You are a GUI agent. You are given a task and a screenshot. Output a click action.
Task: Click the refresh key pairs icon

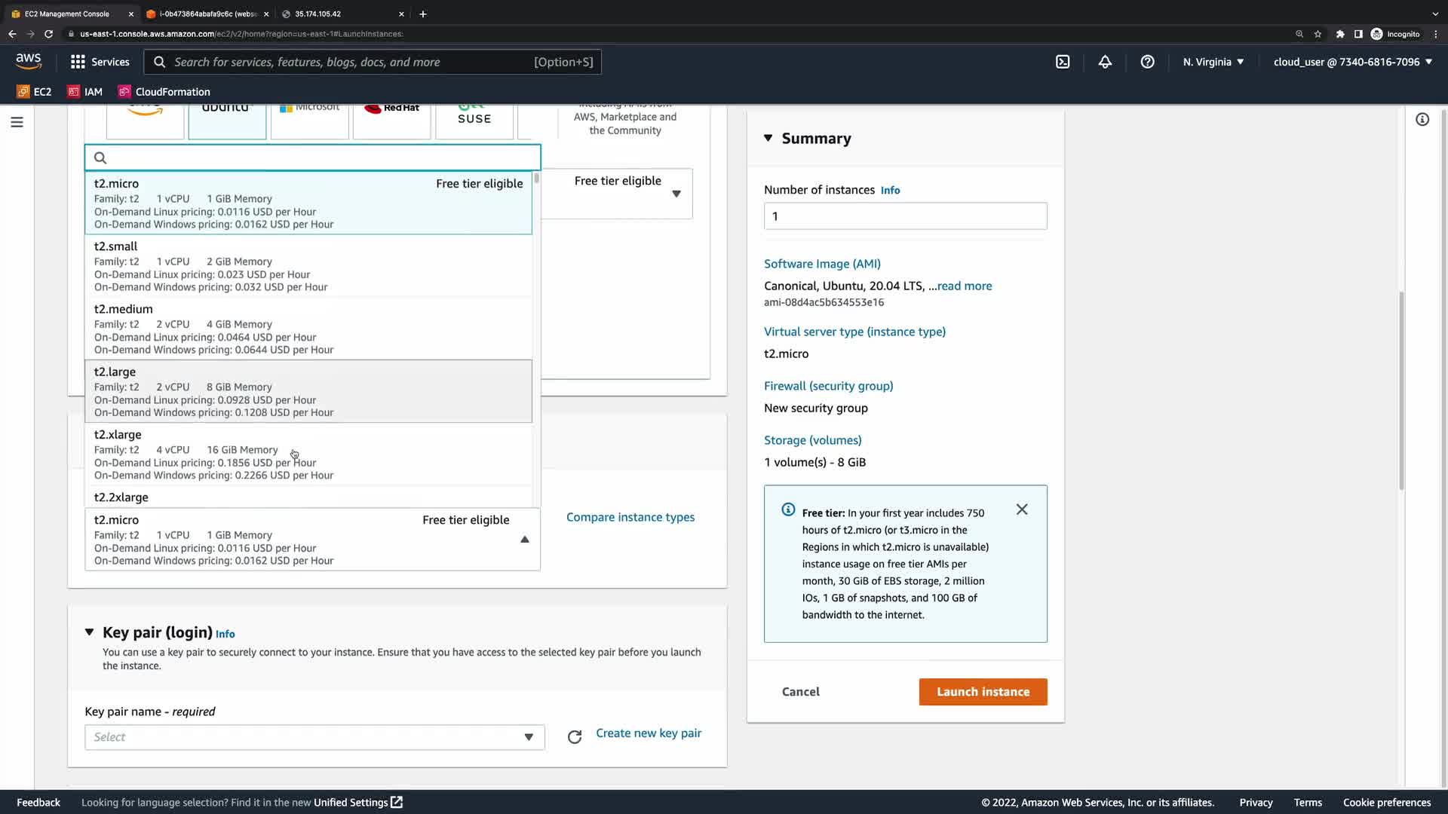(x=575, y=736)
